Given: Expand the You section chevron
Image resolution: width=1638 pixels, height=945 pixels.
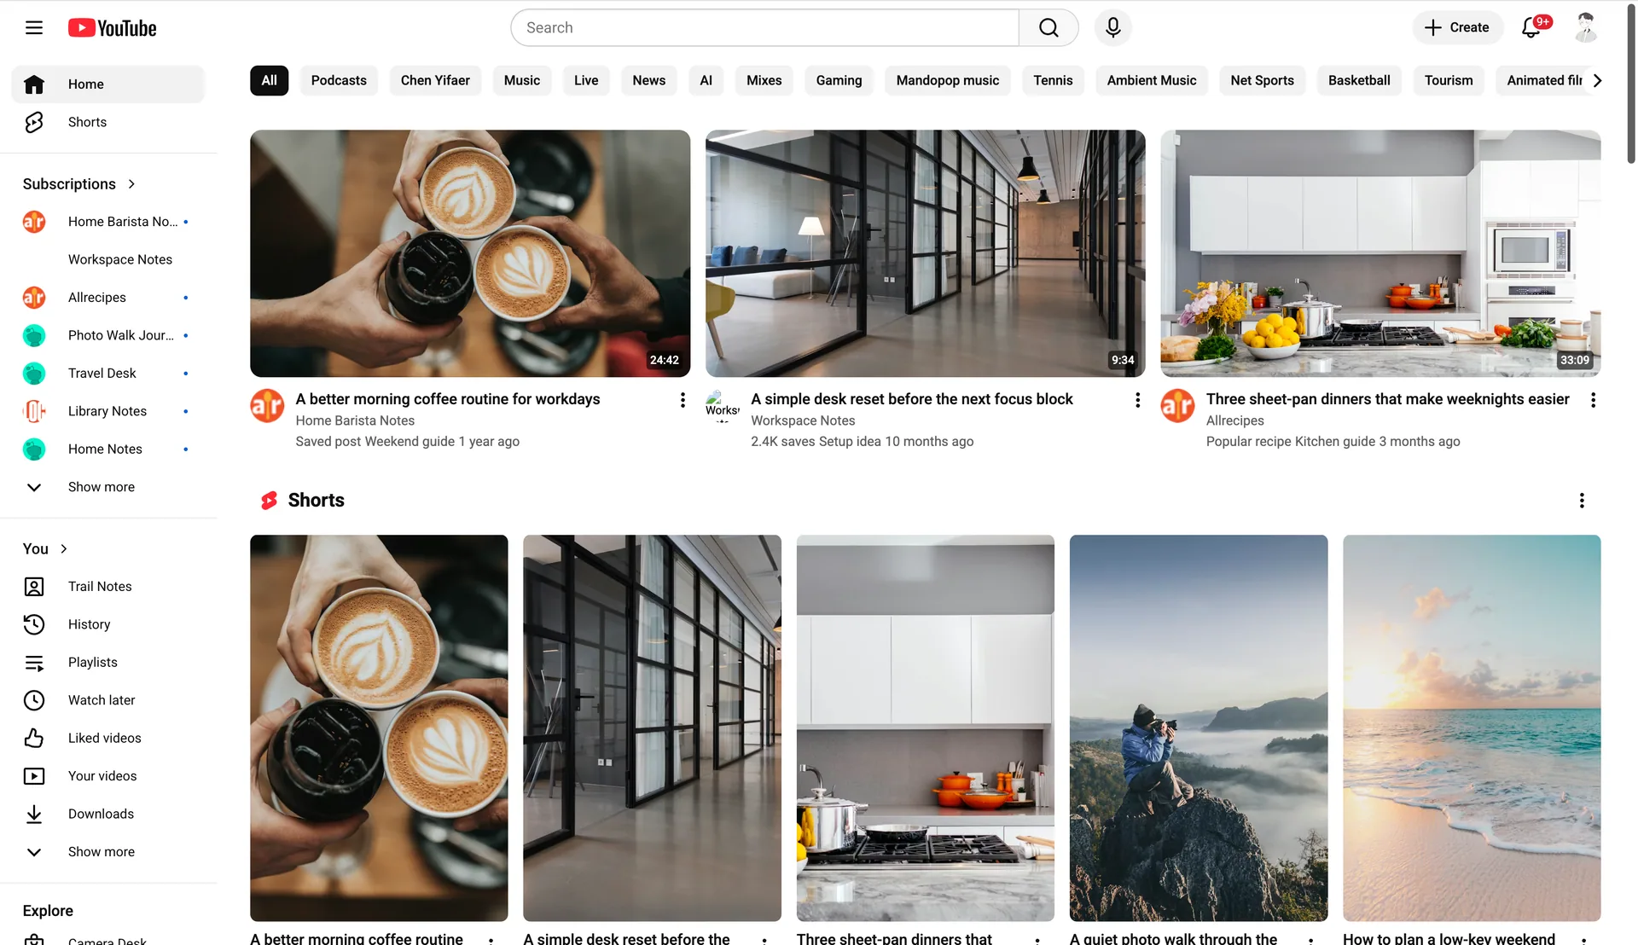Looking at the screenshot, I should (64, 548).
